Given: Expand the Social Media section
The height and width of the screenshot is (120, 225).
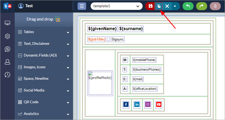Looking at the screenshot, I should (x=44, y=90).
